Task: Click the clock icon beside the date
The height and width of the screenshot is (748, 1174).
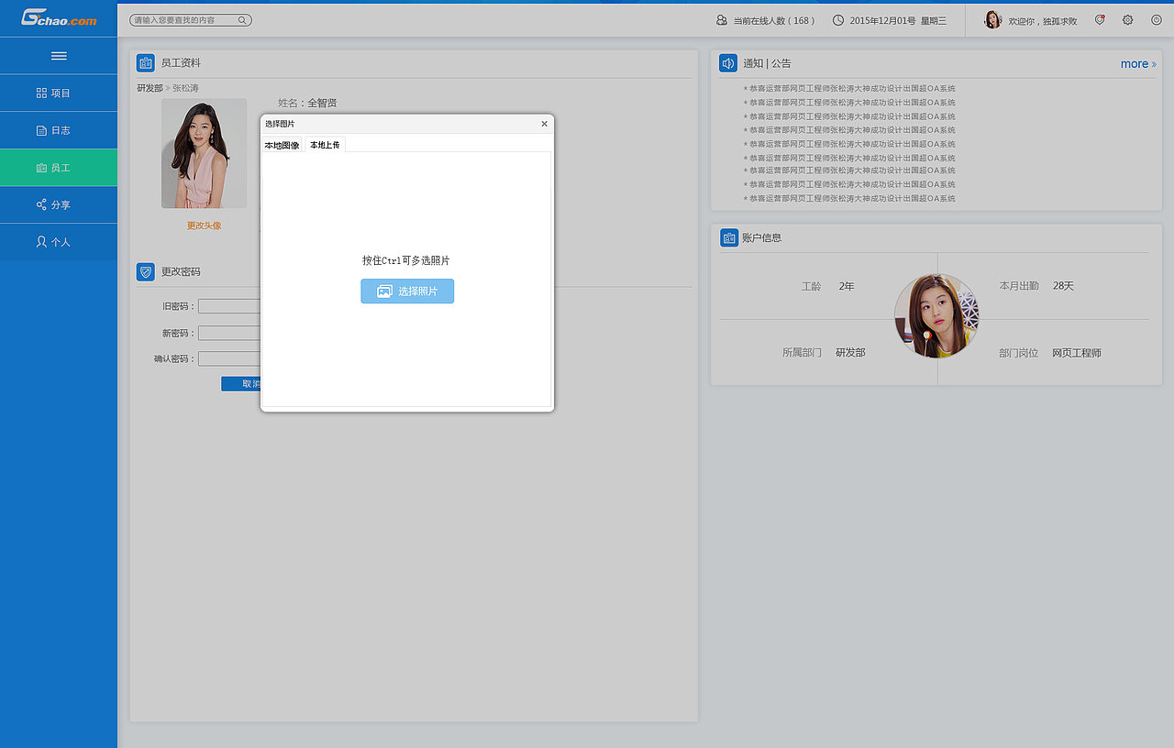Action: tap(838, 20)
